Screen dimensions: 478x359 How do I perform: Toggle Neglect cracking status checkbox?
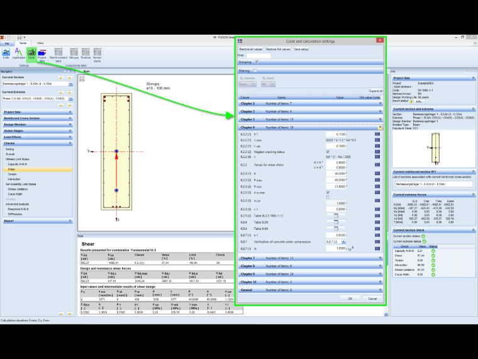click(x=328, y=152)
